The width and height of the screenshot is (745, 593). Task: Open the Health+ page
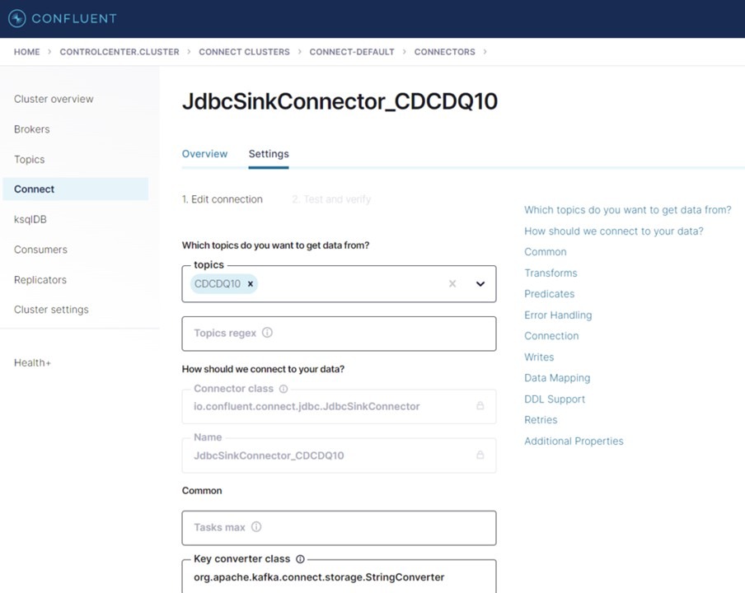pyautogui.click(x=32, y=362)
